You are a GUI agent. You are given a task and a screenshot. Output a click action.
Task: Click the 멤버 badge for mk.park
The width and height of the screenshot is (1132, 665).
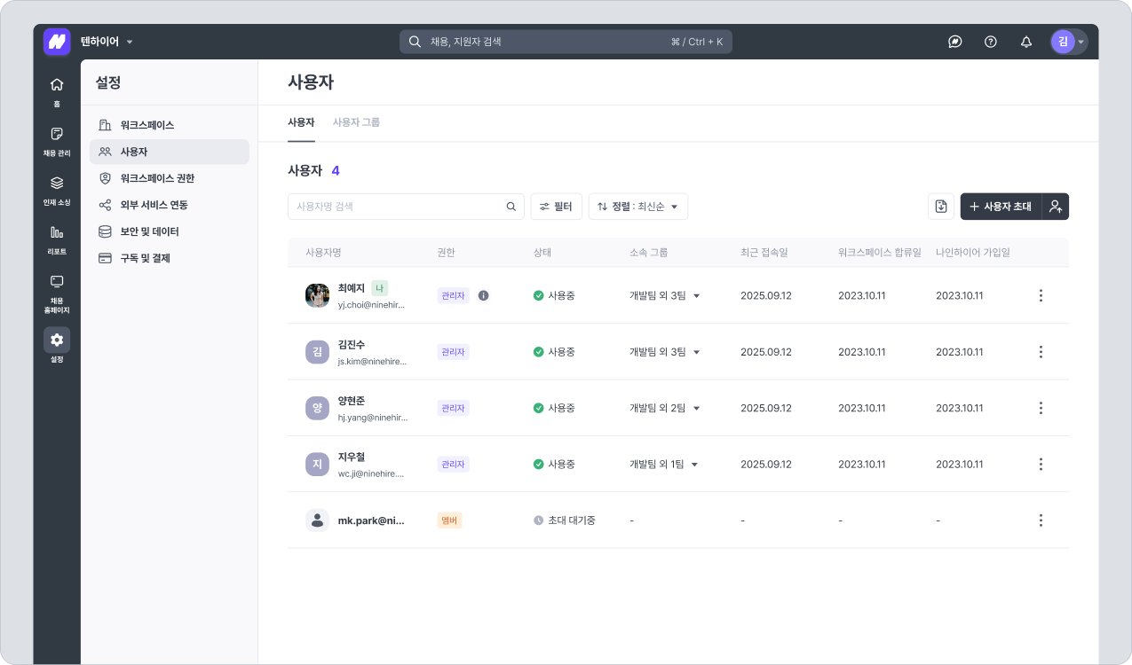tap(449, 520)
